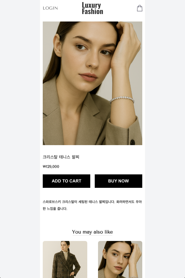Screen dimensions: 185x278
Task: Click the word Fashion in the logo
Action: point(92,12)
